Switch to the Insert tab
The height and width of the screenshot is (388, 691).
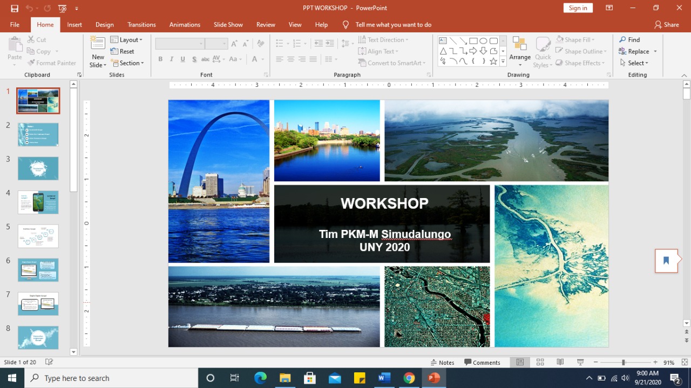[74, 25]
